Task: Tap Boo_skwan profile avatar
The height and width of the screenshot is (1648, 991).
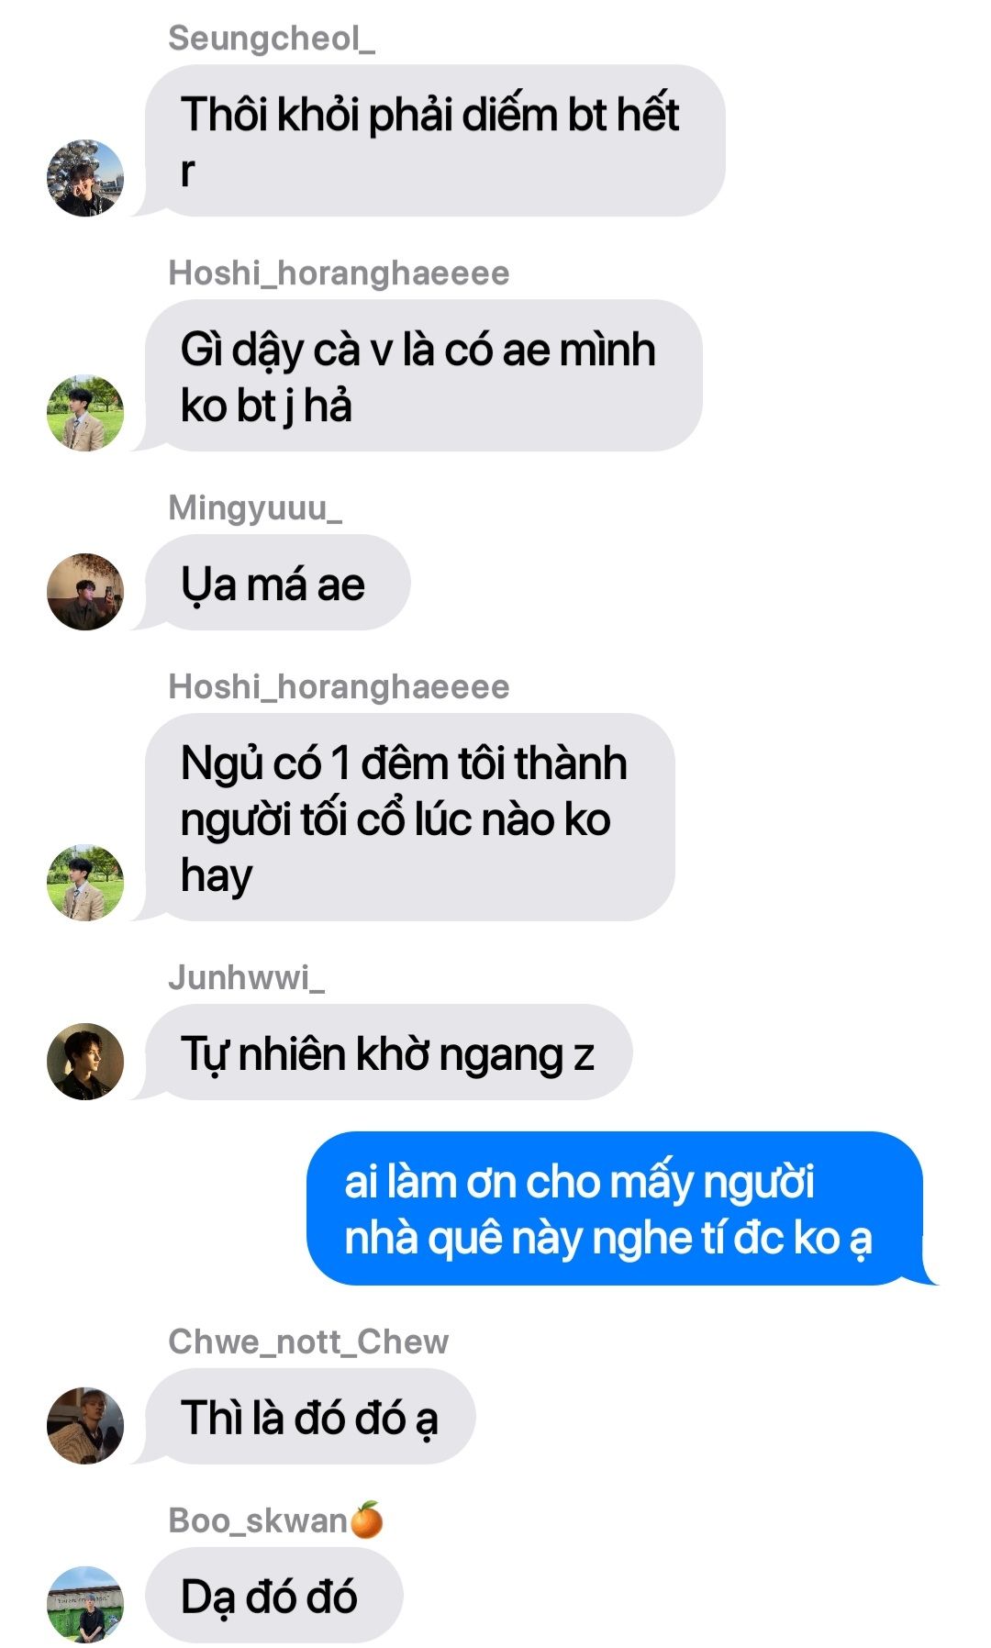Action: pyautogui.click(x=85, y=1604)
